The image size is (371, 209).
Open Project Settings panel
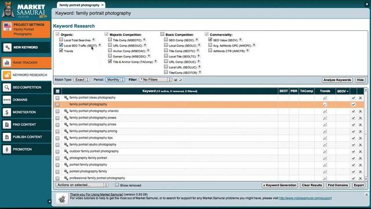(x=26, y=30)
